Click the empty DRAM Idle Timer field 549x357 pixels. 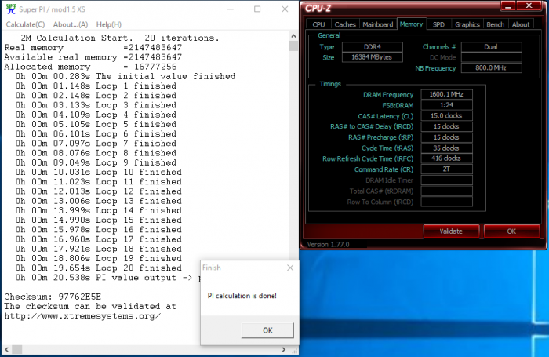point(446,180)
